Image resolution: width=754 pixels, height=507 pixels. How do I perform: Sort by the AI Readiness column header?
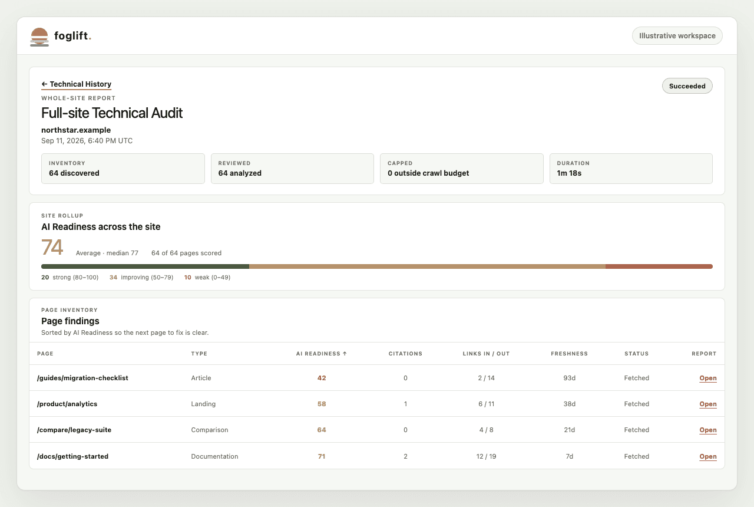click(321, 354)
